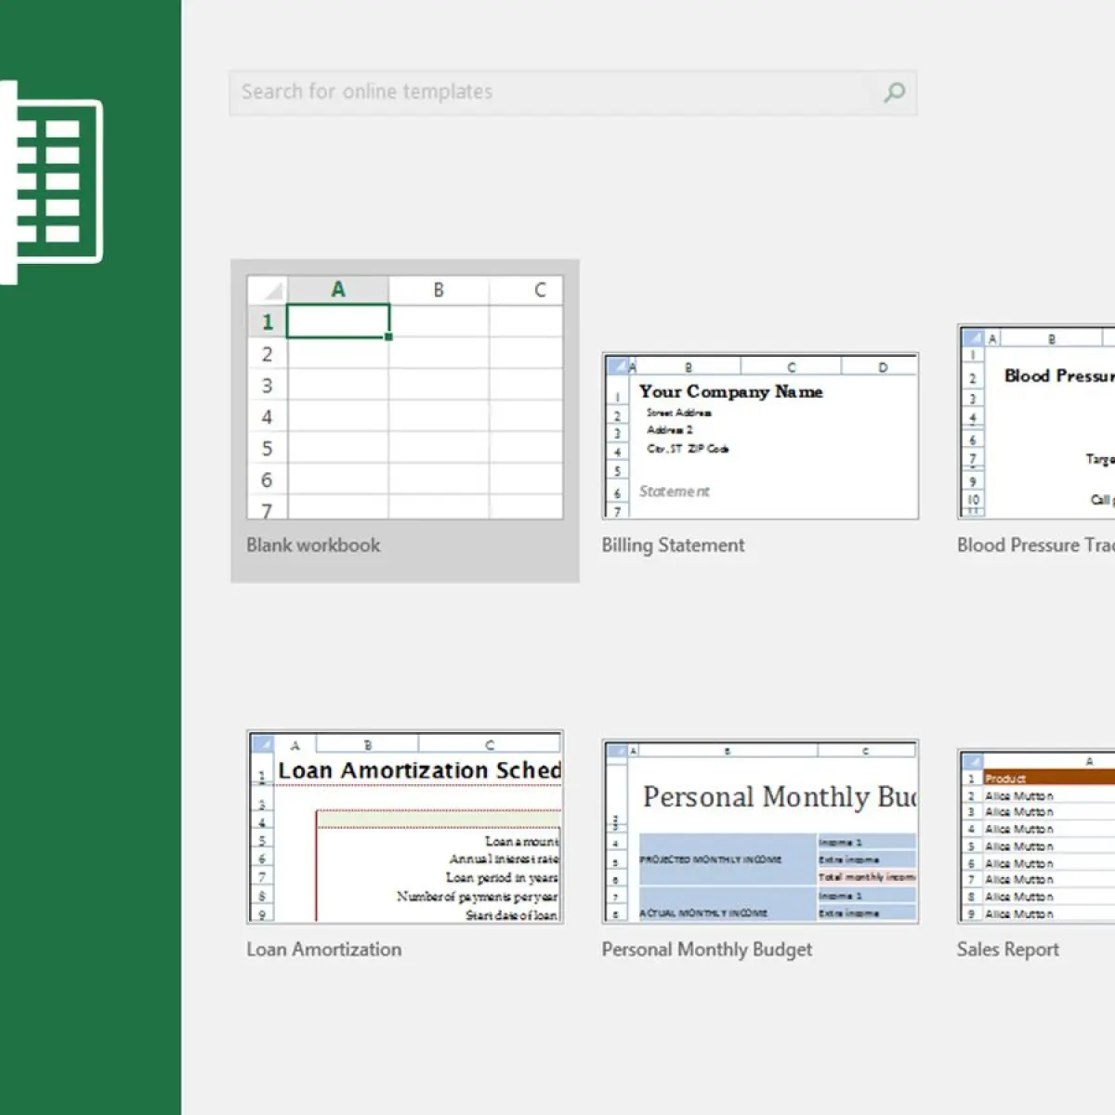Click the 'Loan Amortization' label

point(324,950)
